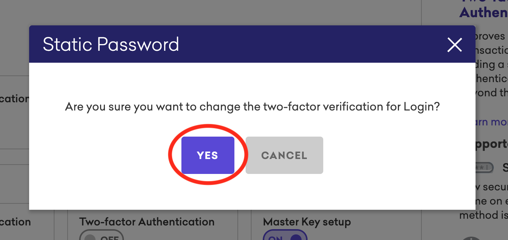Viewport: 508px width, 240px height.
Task: Select the Two-factor Authentication card label
Action: pos(147,222)
